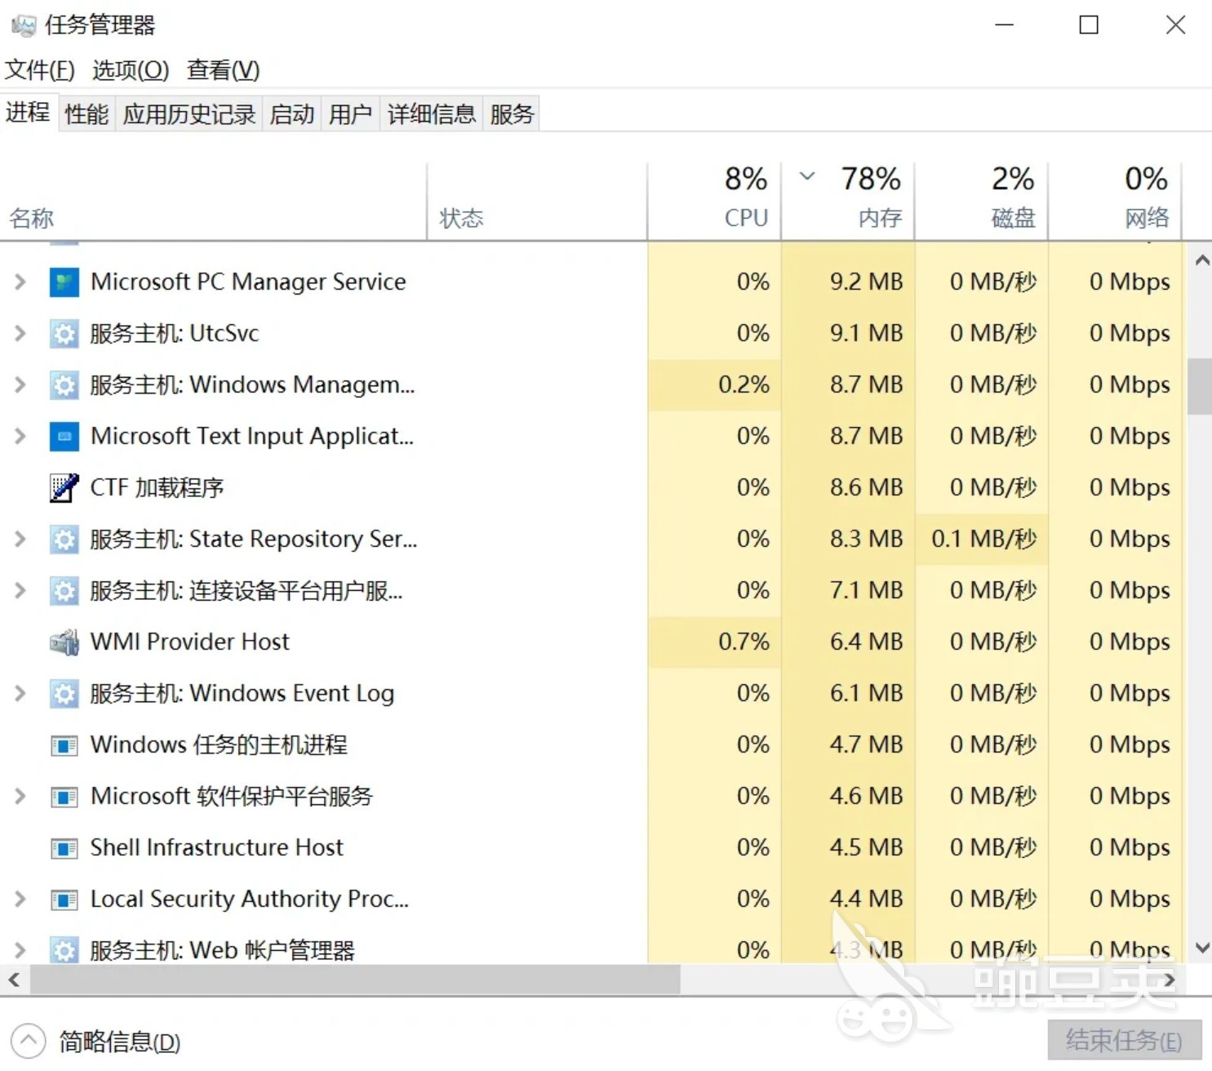
Task: Click the 简略信息(D) link
Action: 120,1042
